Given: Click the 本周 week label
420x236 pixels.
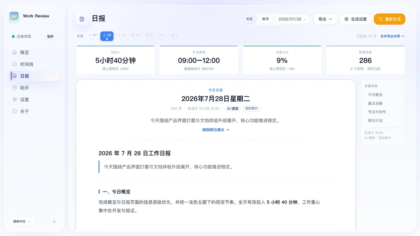Looking at the screenshot, I should (80, 36).
